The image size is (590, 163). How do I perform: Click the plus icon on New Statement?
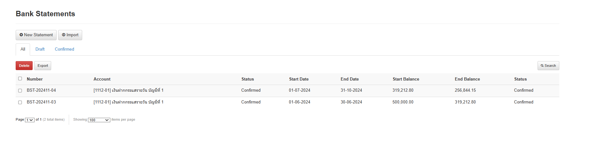click(x=21, y=35)
